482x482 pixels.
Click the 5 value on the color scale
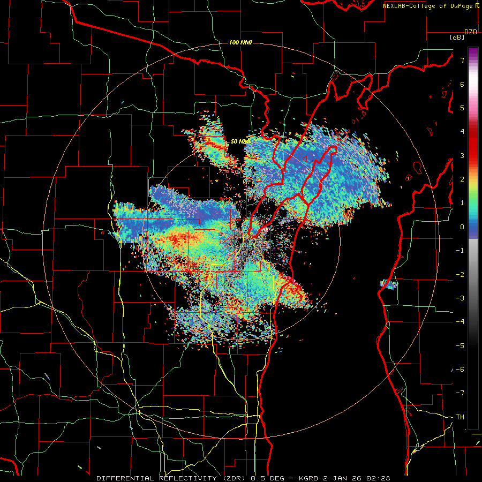coord(462,108)
